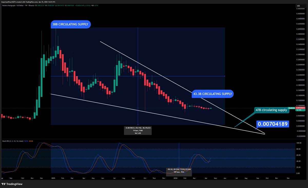Select the 38B CIRCULATING SUPPLY label
The height and width of the screenshot is (188, 308).
pyautogui.click(x=71, y=25)
